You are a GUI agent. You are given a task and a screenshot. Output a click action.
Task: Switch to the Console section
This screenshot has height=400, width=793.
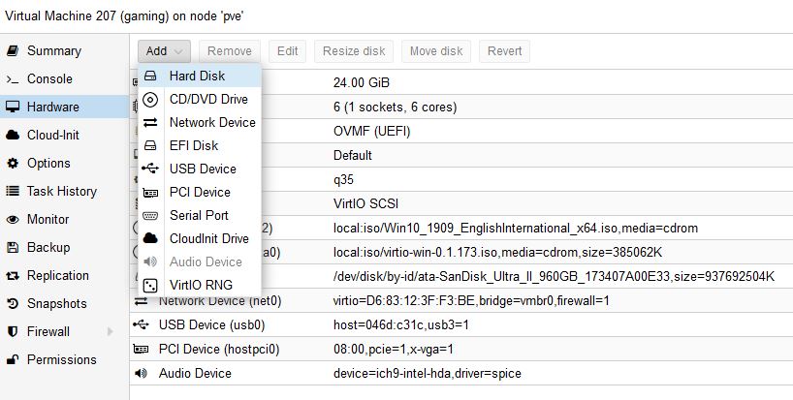(48, 78)
